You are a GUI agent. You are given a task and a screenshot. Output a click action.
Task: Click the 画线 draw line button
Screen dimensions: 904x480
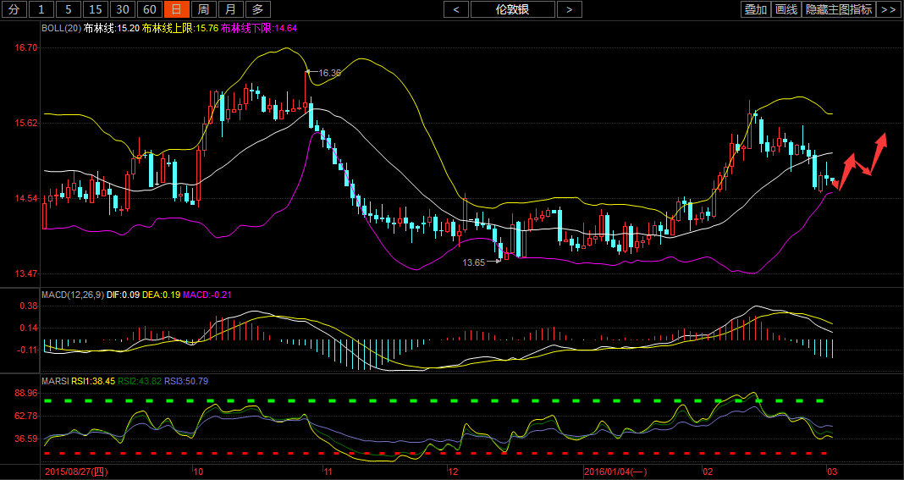(786, 9)
